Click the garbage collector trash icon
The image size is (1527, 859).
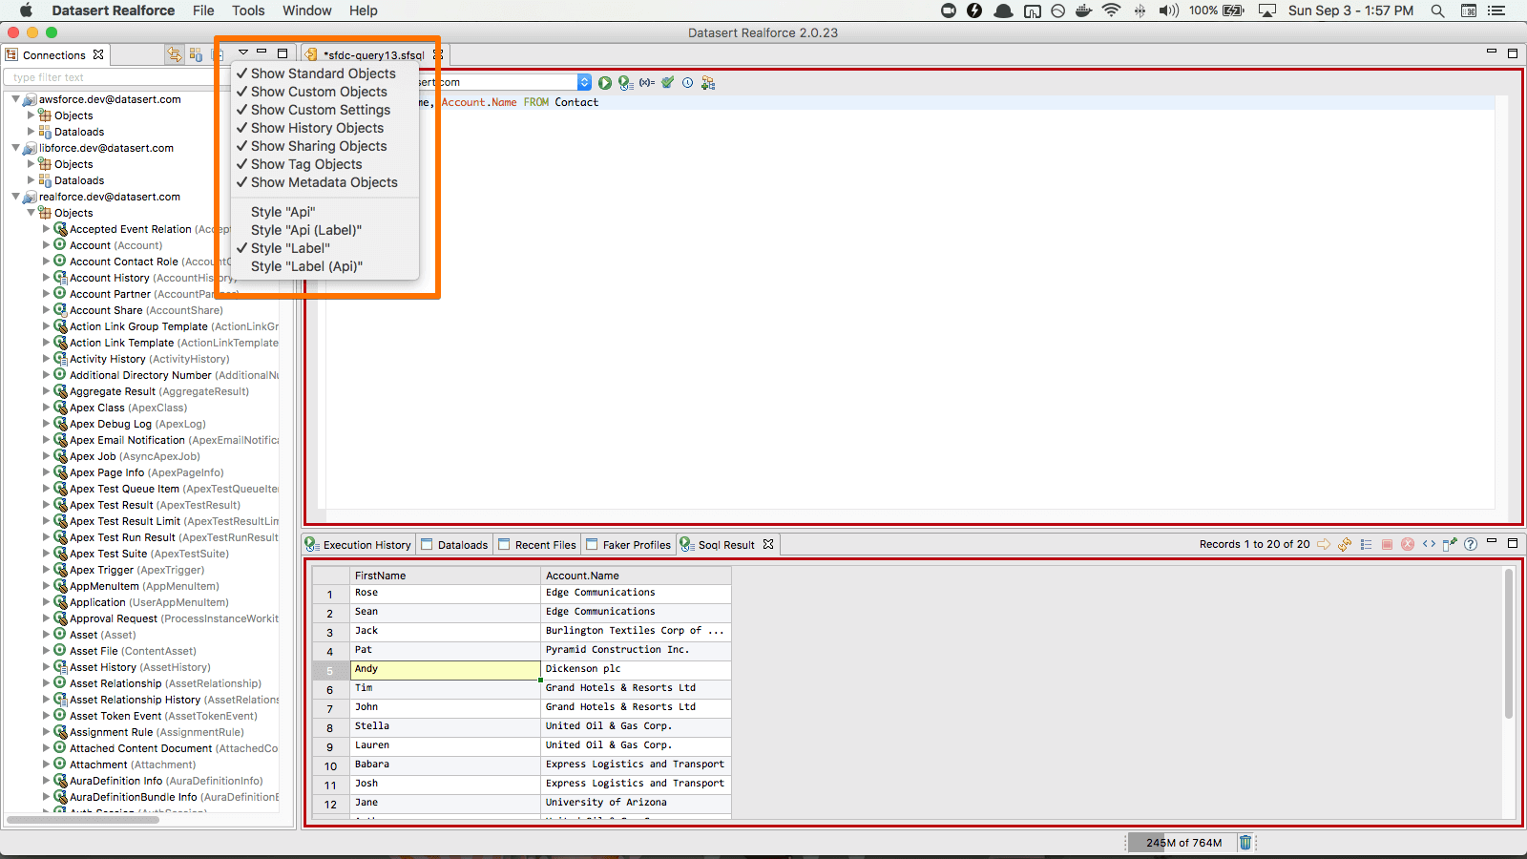click(x=1245, y=842)
